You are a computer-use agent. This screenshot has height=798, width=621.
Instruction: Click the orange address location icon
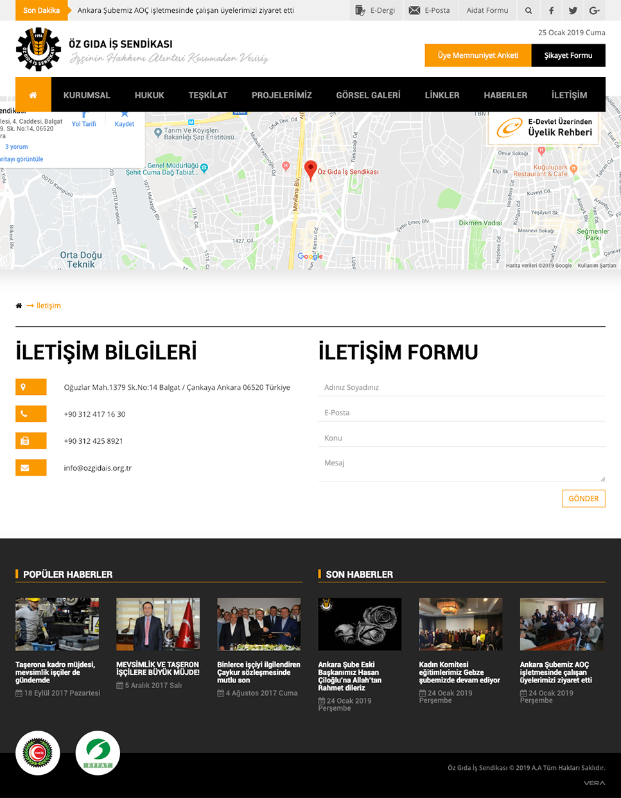[x=31, y=387]
